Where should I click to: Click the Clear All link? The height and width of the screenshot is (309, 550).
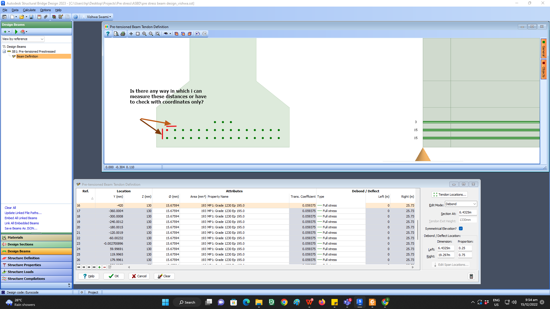click(10, 207)
